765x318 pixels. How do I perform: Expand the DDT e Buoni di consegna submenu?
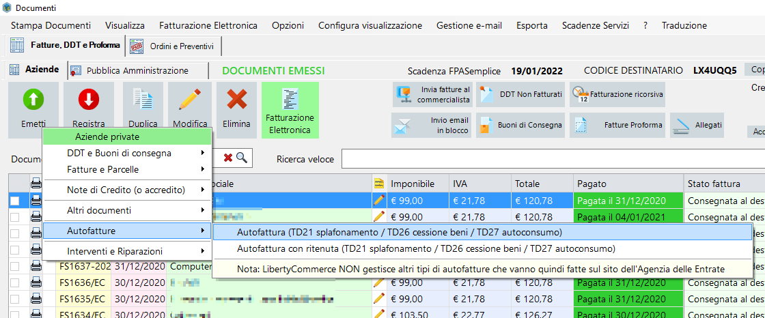tap(127, 153)
